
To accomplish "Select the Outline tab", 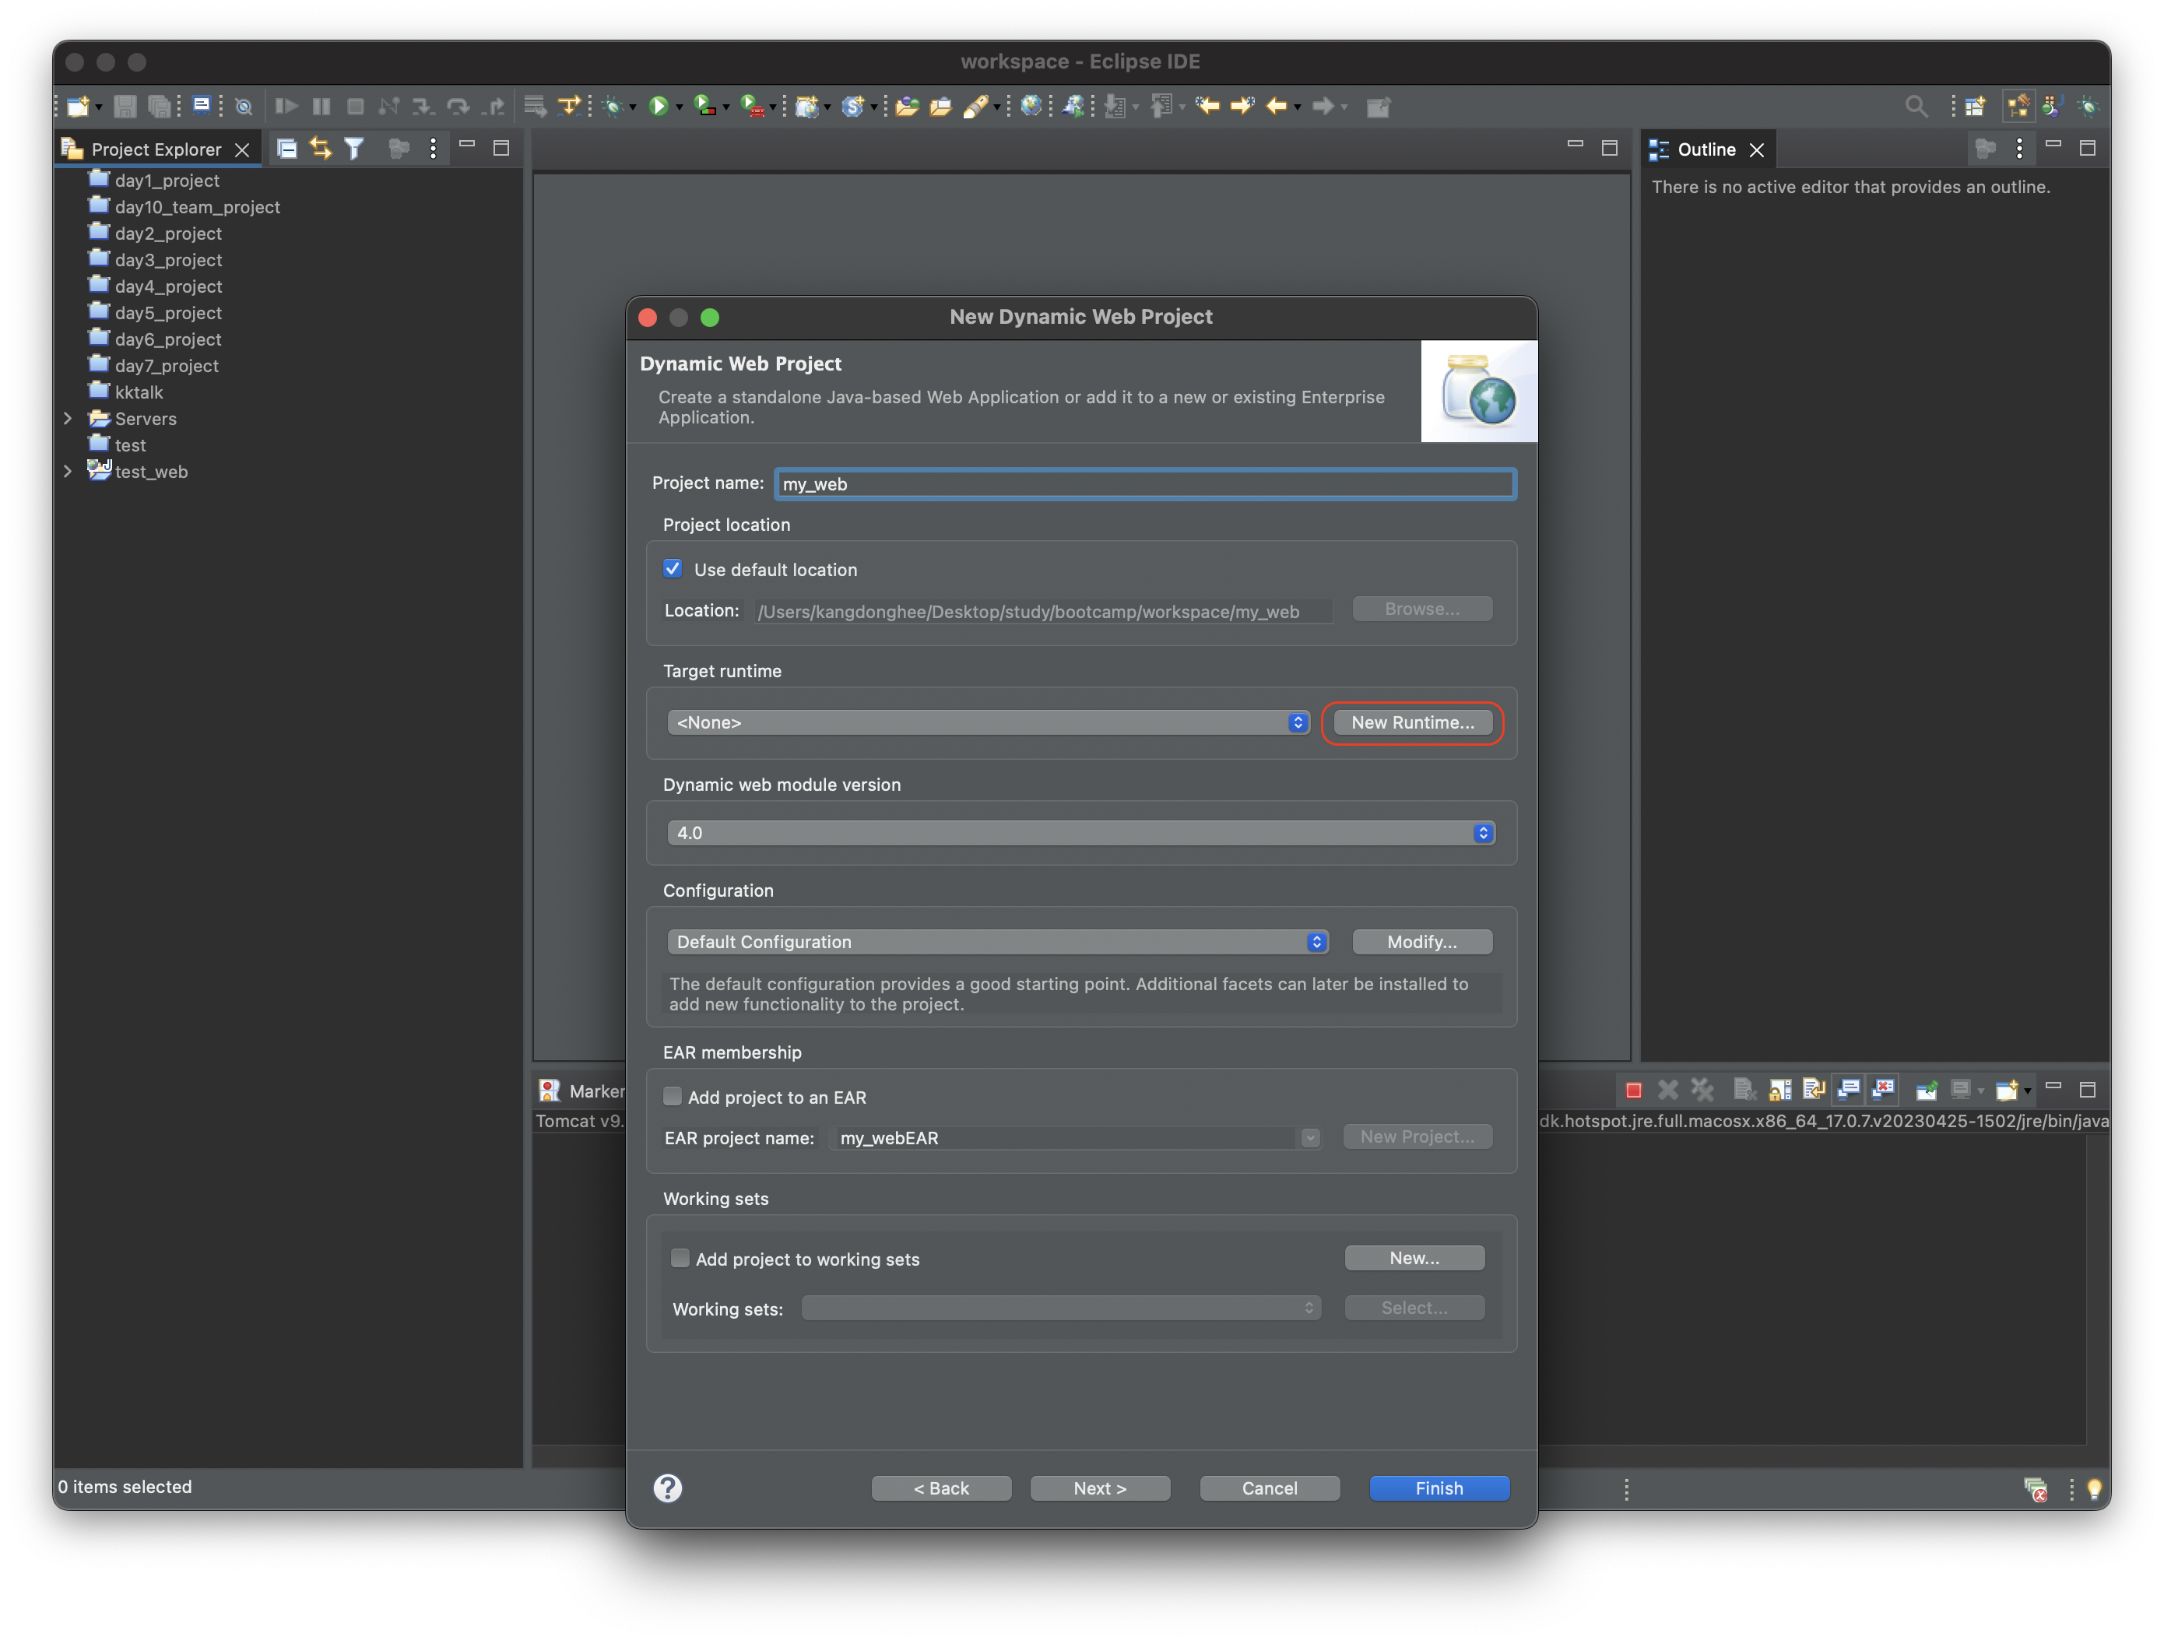I will point(1706,149).
